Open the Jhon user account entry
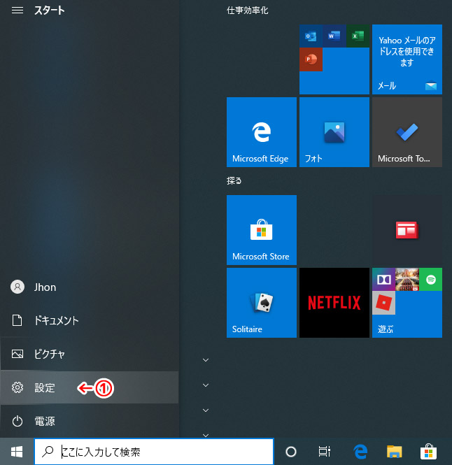Screen dimensions: 452x465 coord(90,287)
